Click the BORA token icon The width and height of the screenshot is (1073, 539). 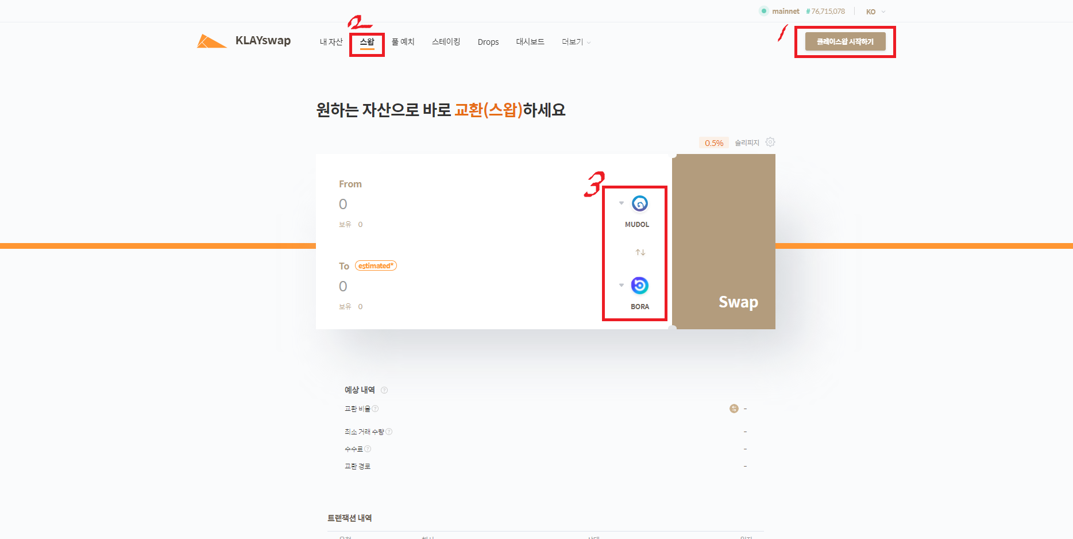click(640, 286)
